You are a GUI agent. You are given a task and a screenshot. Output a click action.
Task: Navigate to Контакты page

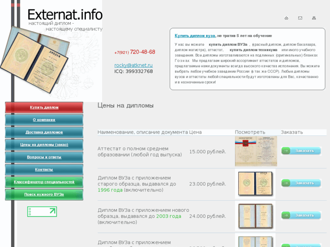click(x=44, y=170)
